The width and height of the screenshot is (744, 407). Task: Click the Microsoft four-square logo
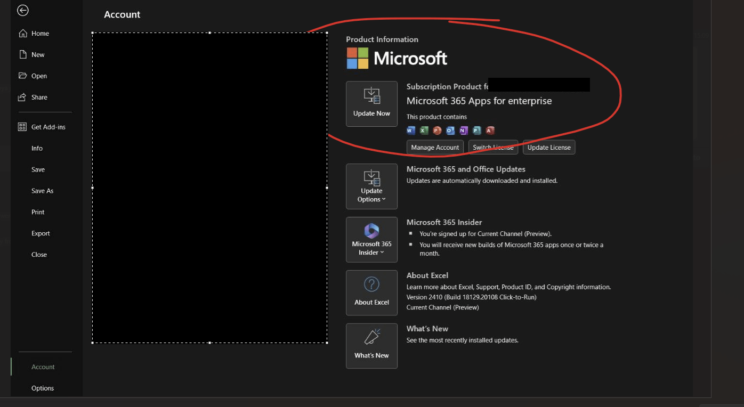(x=358, y=58)
